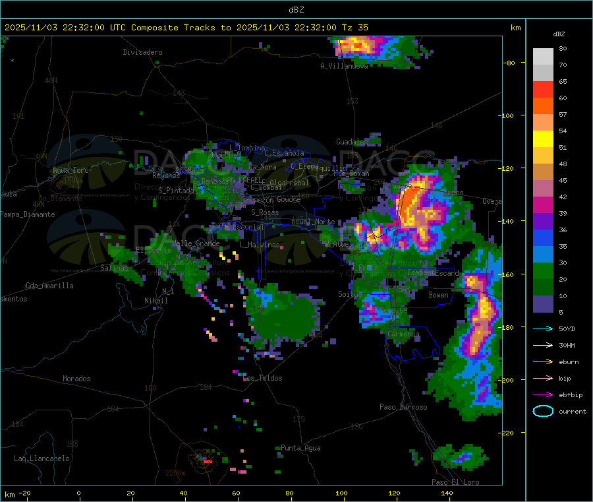This screenshot has height=502, width=593.
Task: Click the Atuel_Norte map label
Action: 313,222
